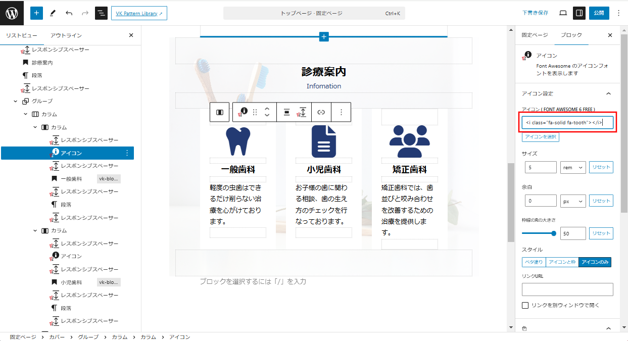Select the アイコンと枠 style option
The image size is (628, 341).
(x=562, y=262)
